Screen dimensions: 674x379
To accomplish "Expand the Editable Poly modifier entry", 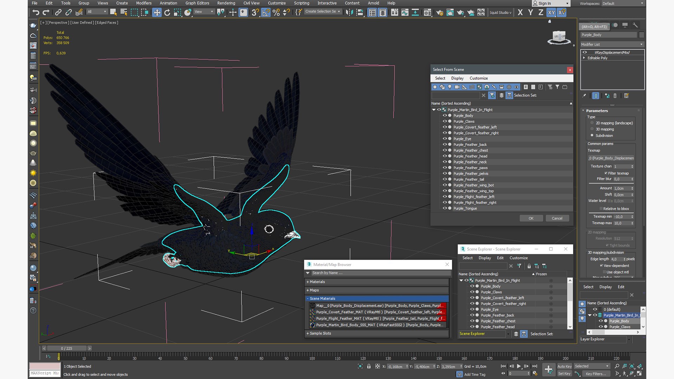I will 584,58.
